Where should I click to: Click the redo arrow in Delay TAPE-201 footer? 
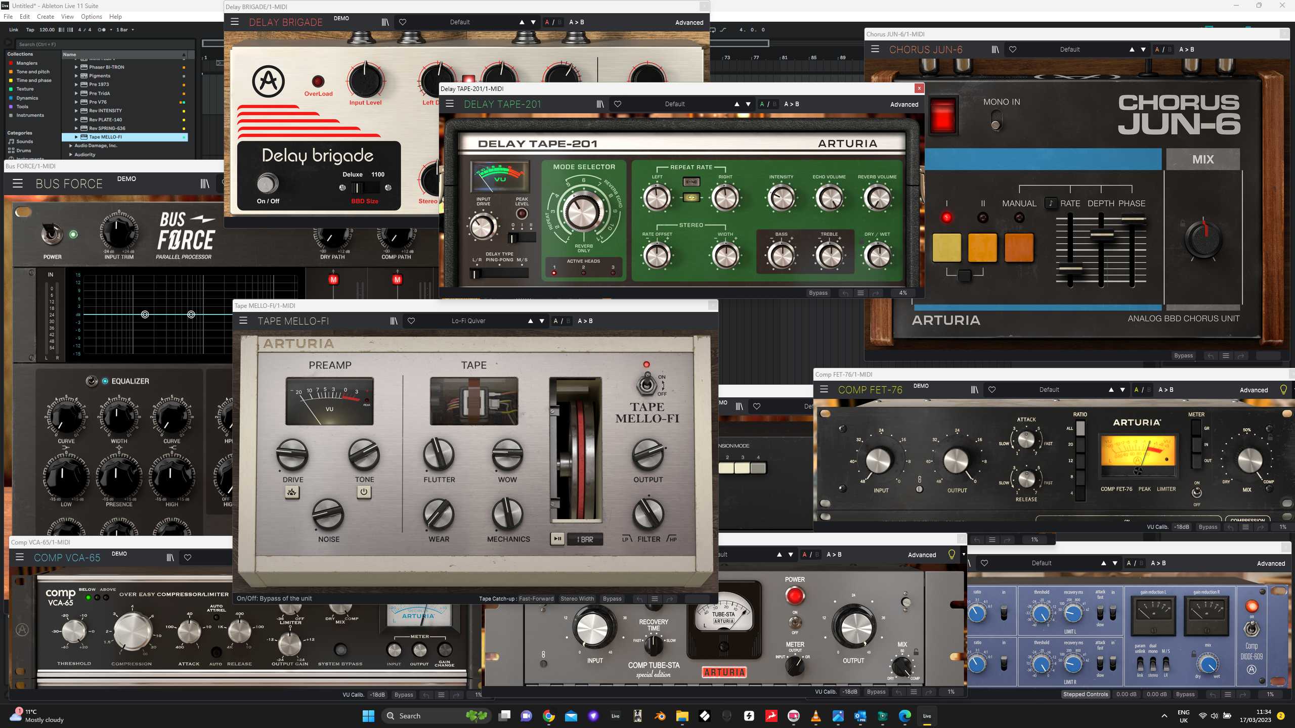click(876, 293)
